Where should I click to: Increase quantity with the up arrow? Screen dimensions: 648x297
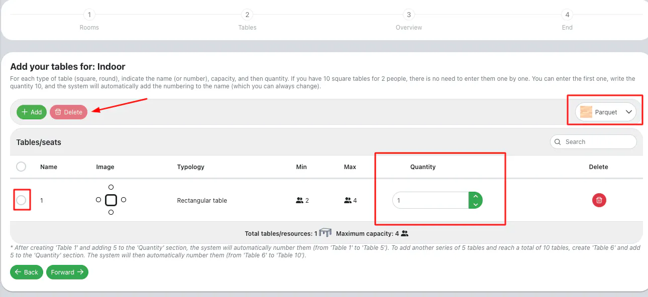tap(475, 196)
